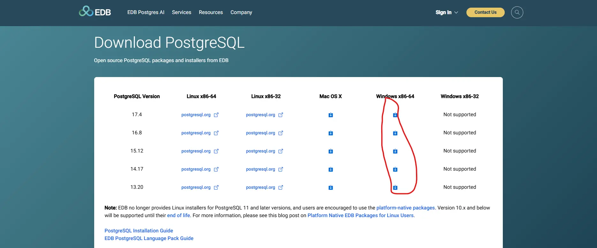
Task: Open the Services menu
Action: point(181,12)
